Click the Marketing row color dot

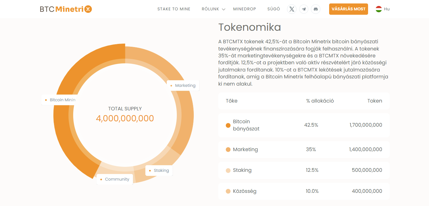point(228,150)
